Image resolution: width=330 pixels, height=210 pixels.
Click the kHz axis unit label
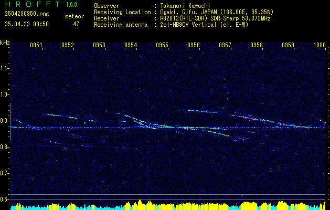5,43
